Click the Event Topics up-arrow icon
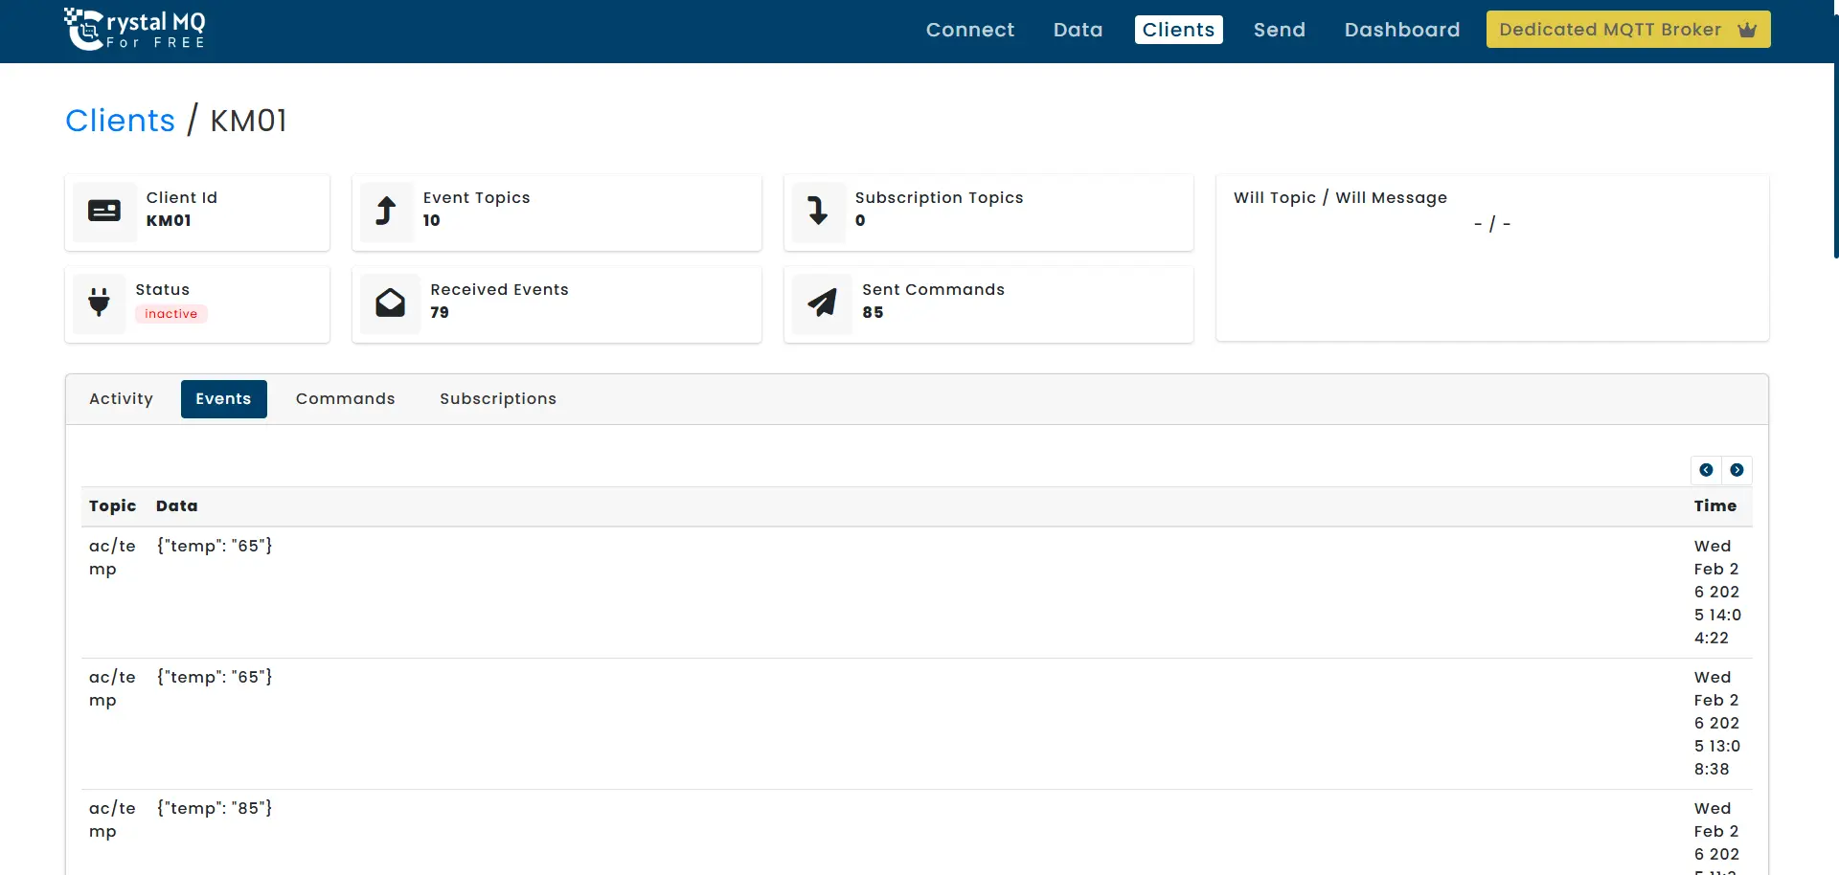 (386, 211)
